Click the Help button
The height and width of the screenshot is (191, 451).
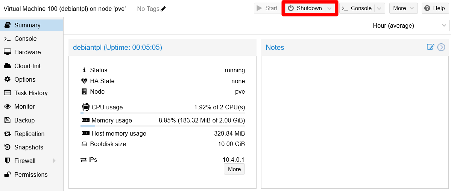point(435,8)
